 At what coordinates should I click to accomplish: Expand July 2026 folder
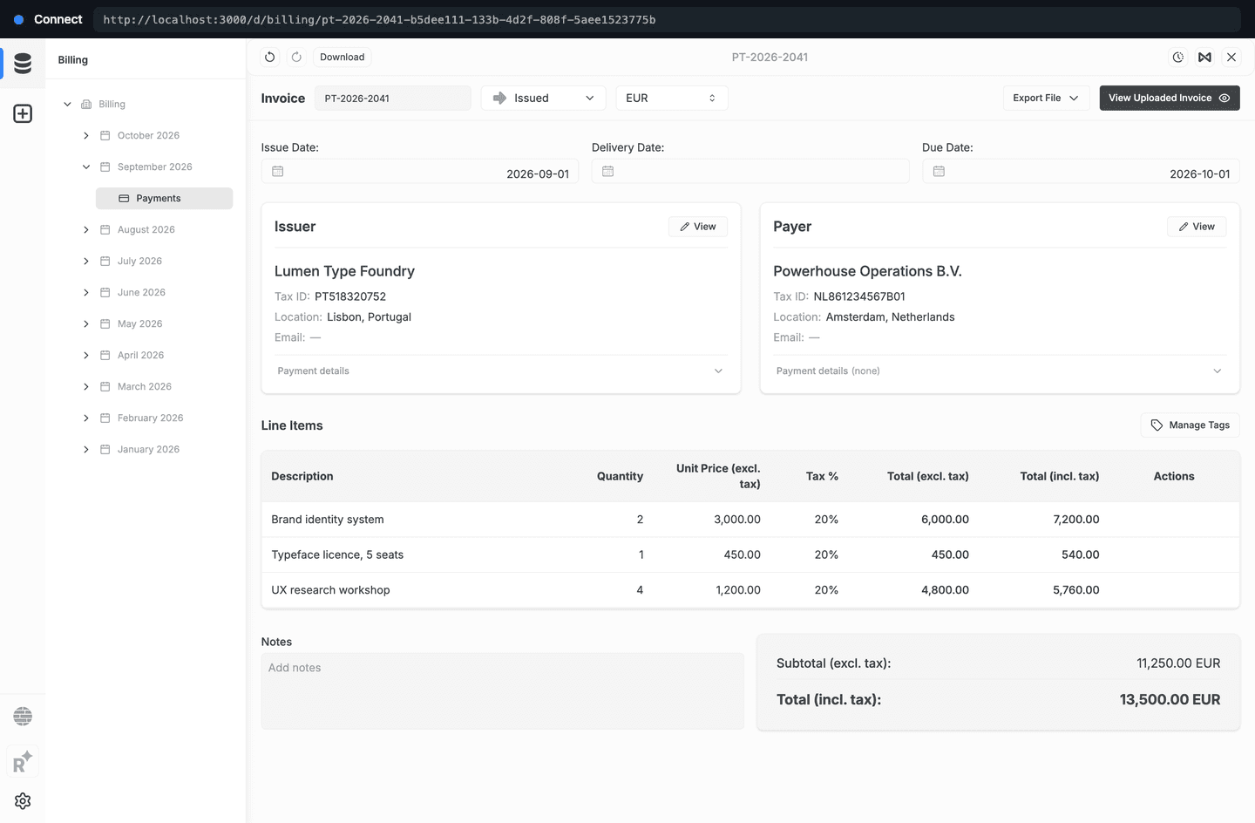pos(86,261)
